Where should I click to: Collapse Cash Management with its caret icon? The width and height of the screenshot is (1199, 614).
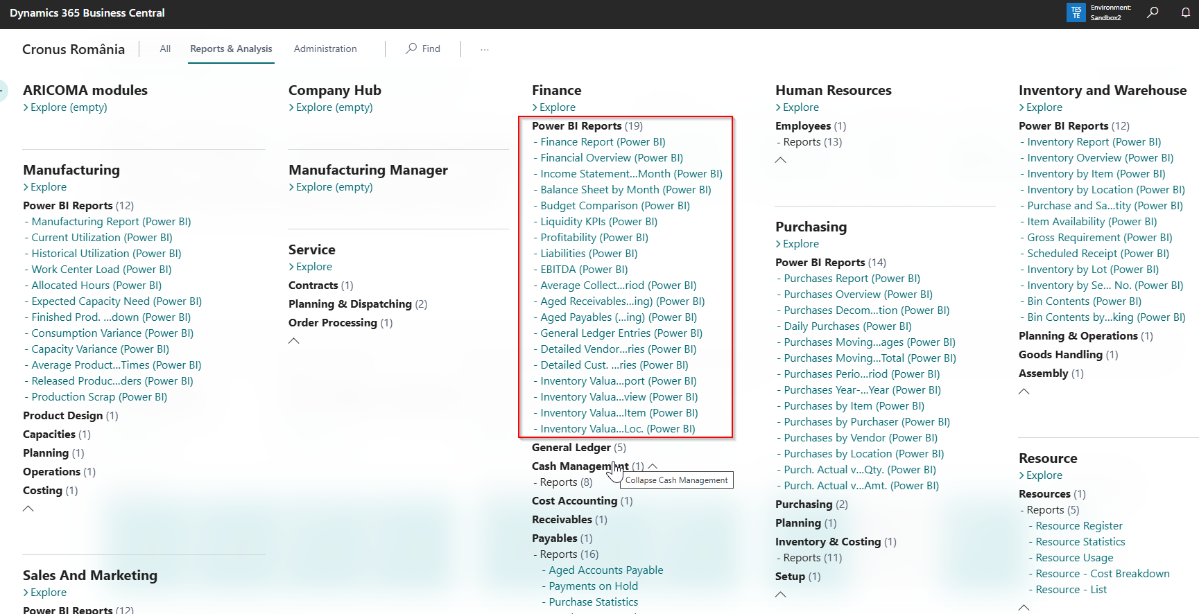[x=653, y=466]
